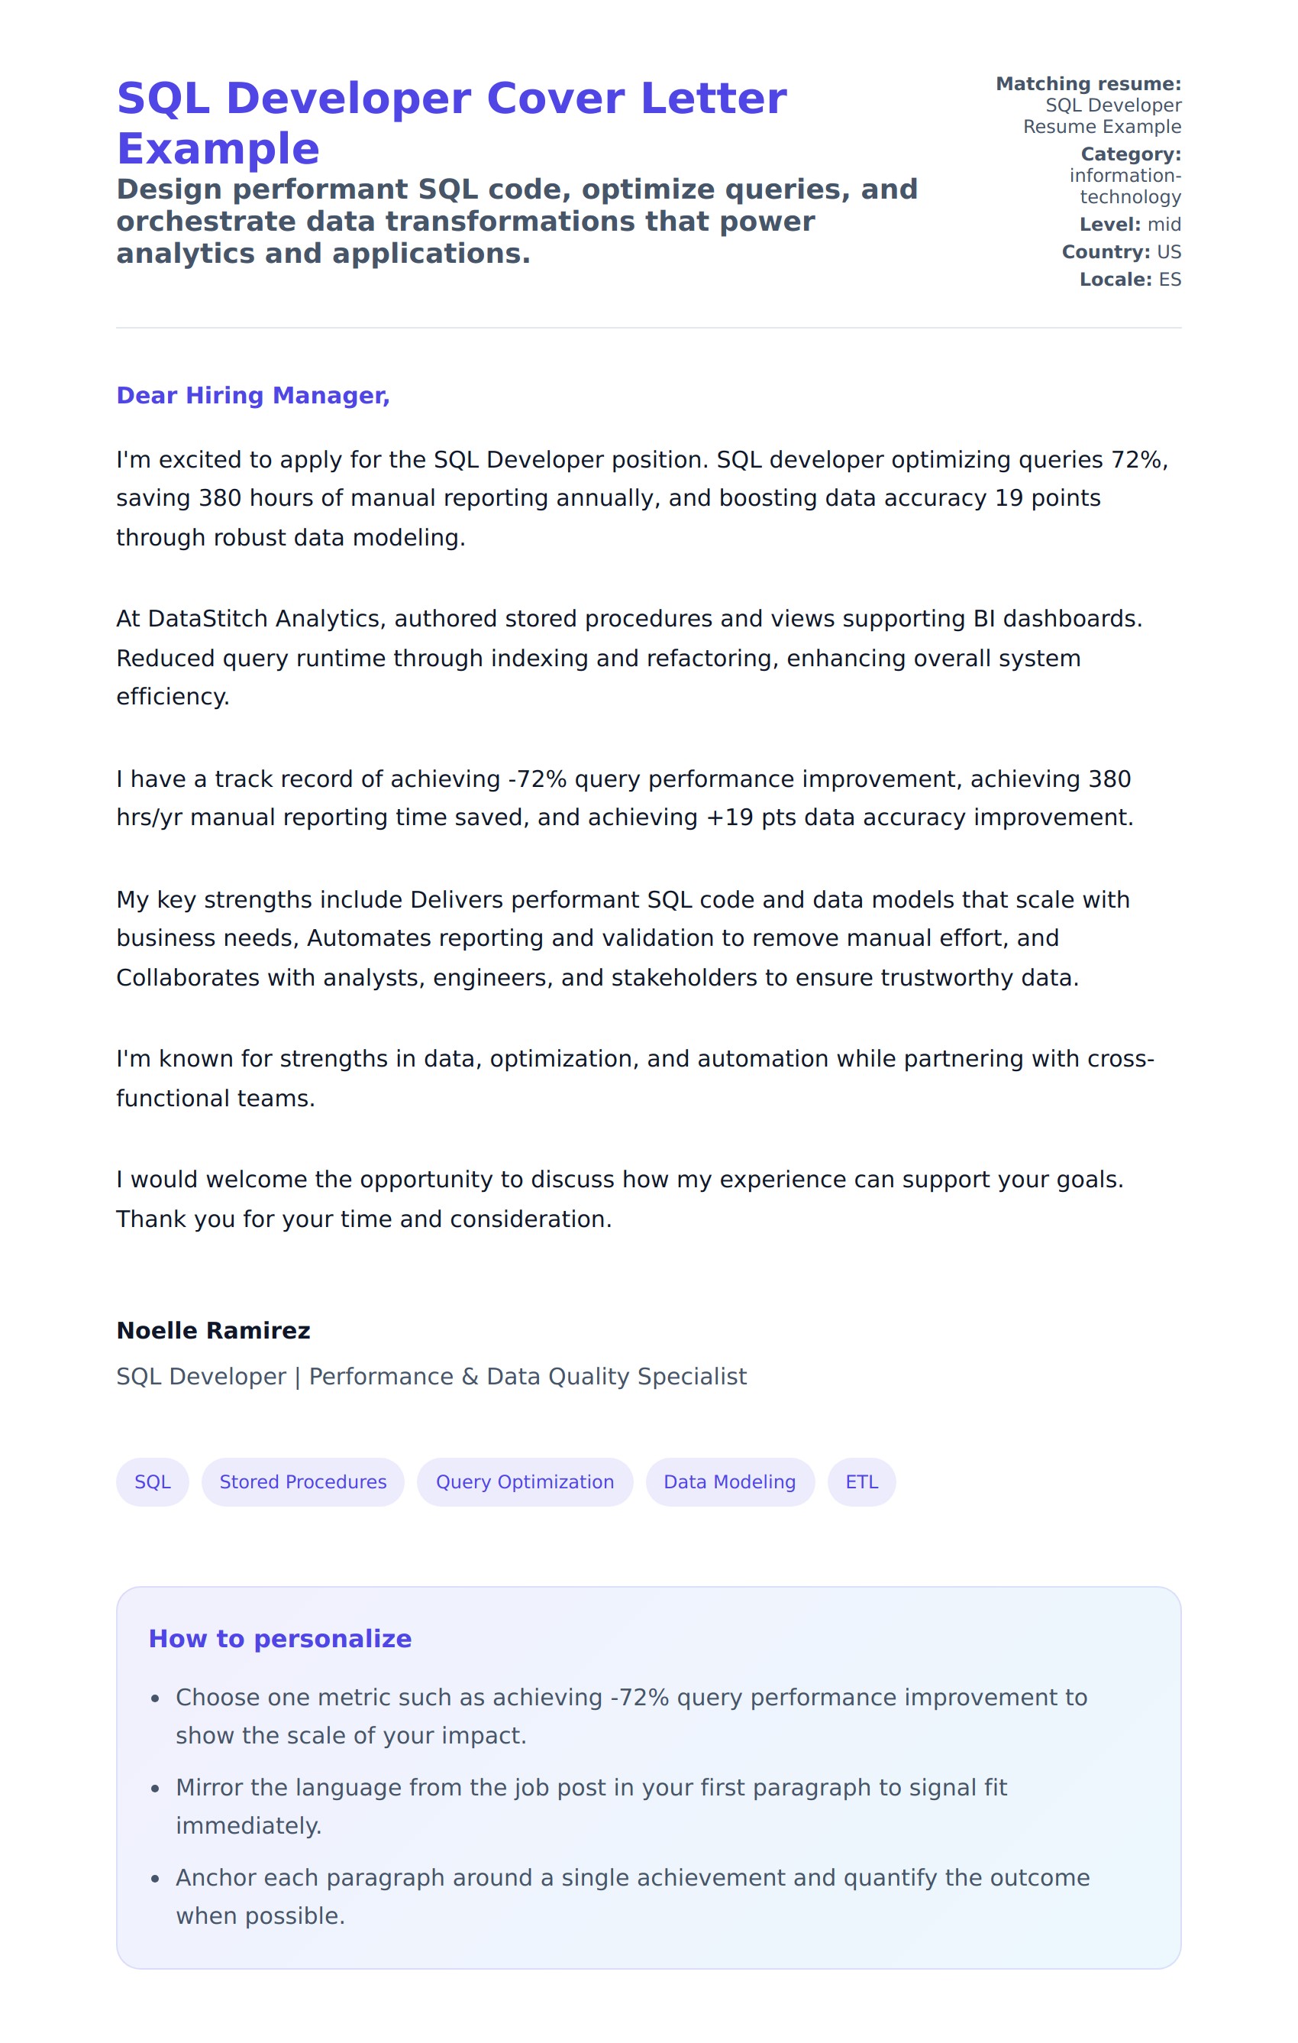Click the How to personalize heading

tap(279, 1638)
